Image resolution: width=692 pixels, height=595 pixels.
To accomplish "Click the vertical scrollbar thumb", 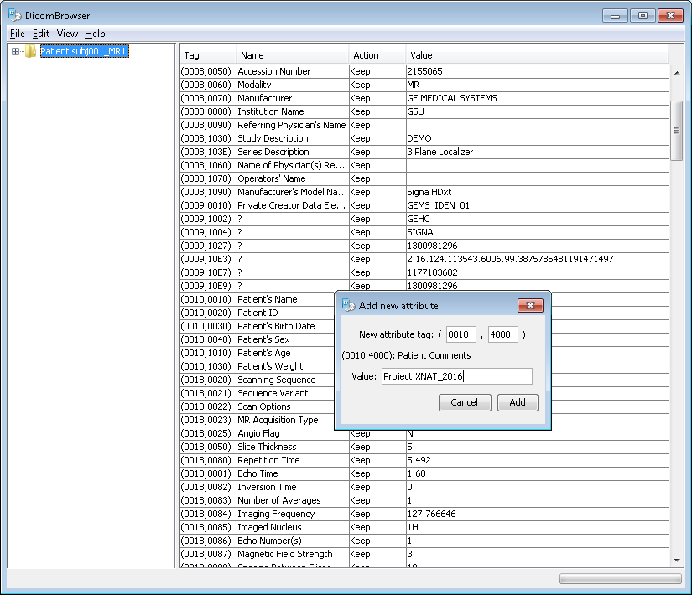I will tap(676, 130).
